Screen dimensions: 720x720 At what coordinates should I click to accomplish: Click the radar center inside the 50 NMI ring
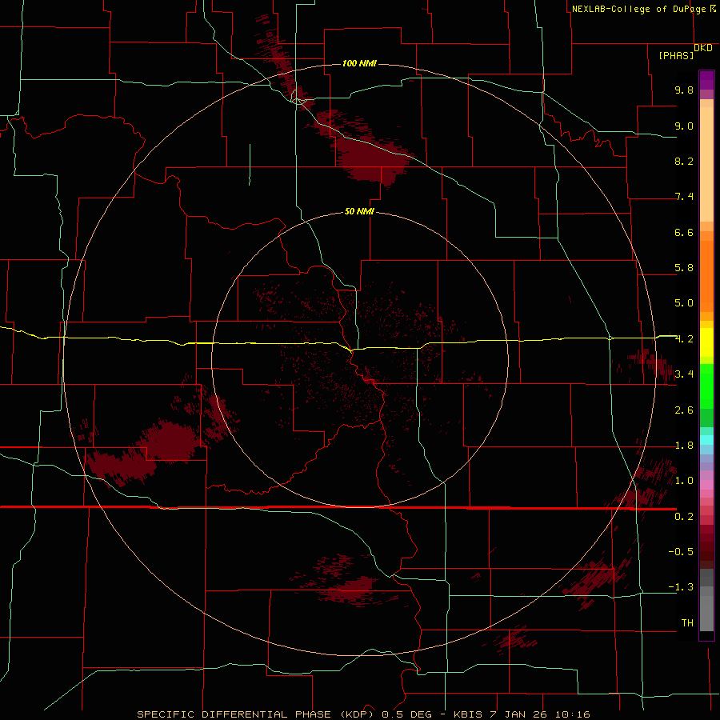point(359,360)
